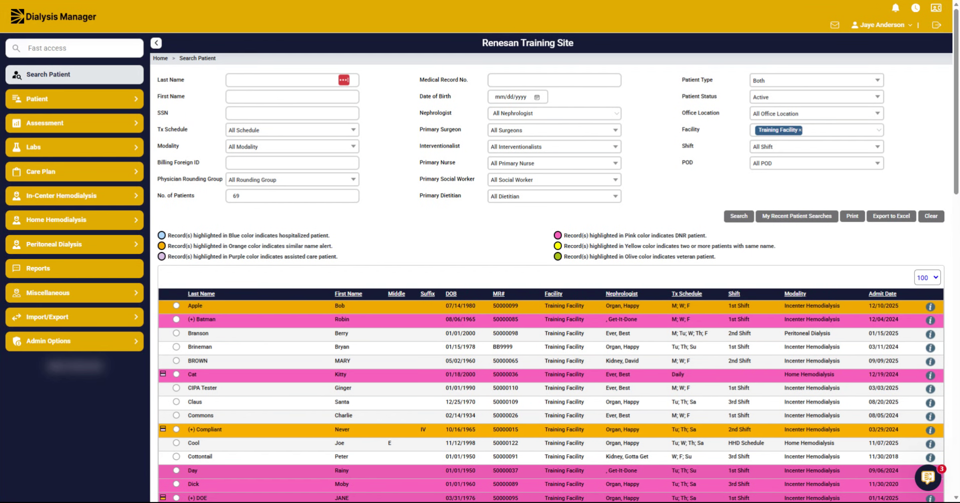Expand the Peritoneal Dialysis menu

tap(74, 244)
